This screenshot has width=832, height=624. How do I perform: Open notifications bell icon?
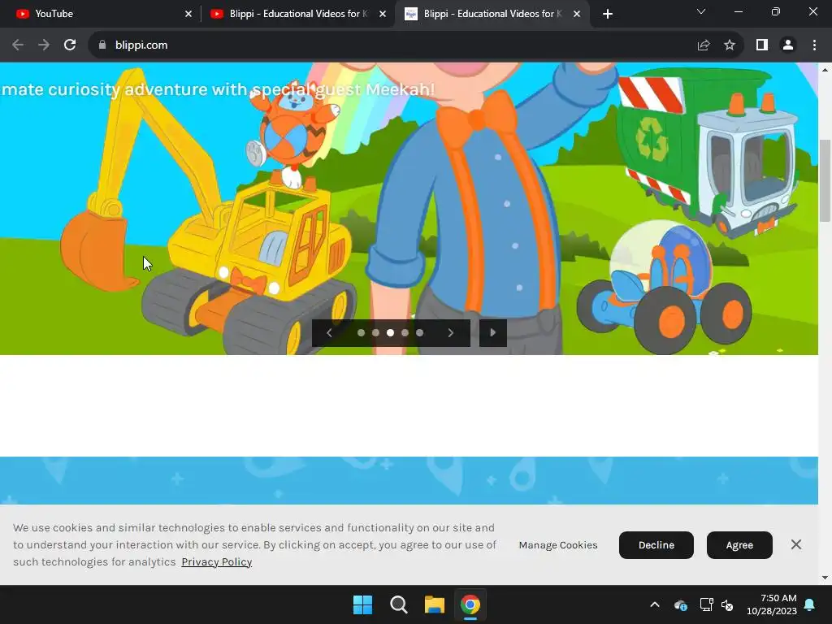pos(810,604)
